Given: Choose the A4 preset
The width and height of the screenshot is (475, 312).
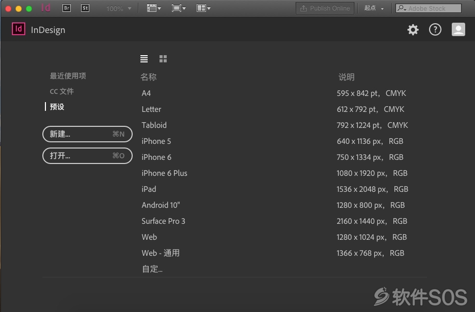Looking at the screenshot, I should click(x=146, y=93).
